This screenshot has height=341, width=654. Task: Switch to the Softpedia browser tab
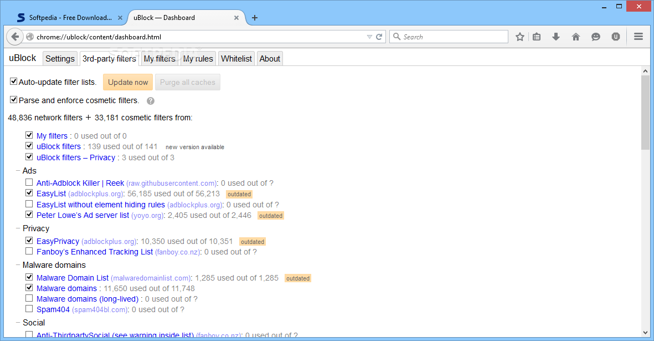[70, 18]
